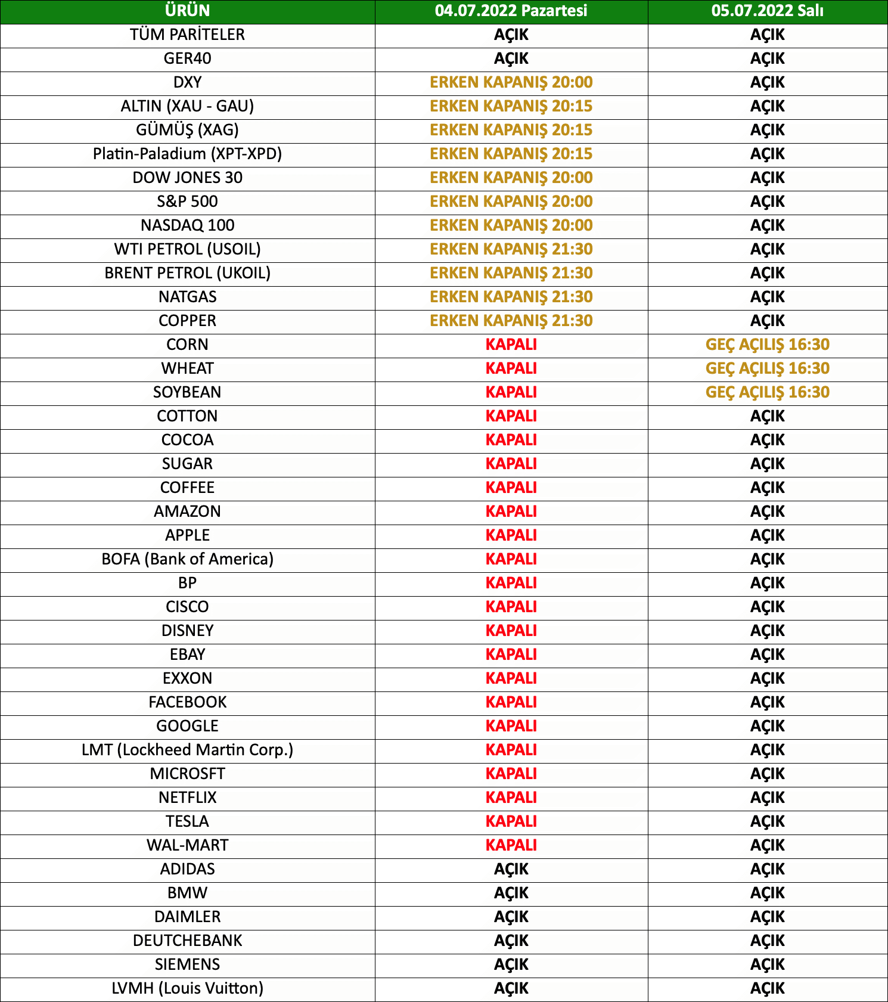This screenshot has width=888, height=1002.
Task: Click the NASDAQ 100 product cell
Action: (187, 225)
